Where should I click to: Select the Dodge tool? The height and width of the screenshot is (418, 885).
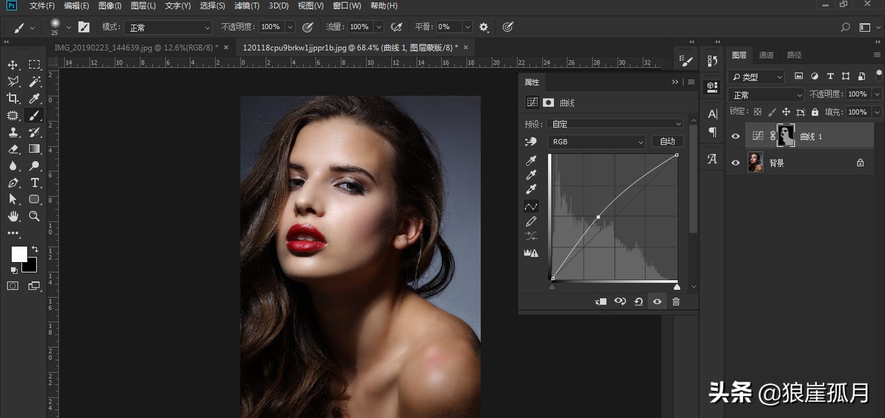click(x=34, y=166)
